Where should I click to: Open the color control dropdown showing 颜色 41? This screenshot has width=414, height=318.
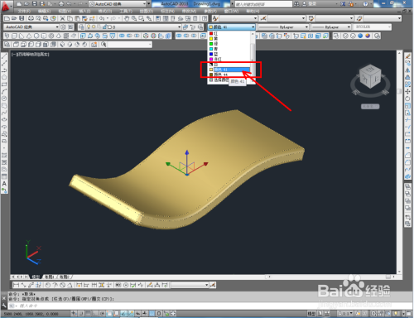coord(232,27)
